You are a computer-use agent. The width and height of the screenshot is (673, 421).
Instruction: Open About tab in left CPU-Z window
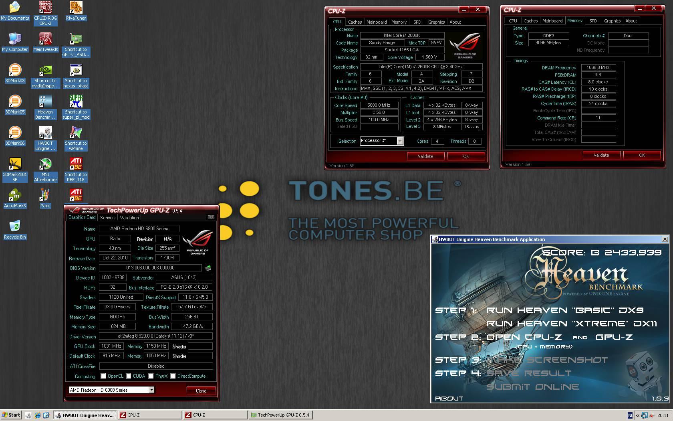(455, 22)
